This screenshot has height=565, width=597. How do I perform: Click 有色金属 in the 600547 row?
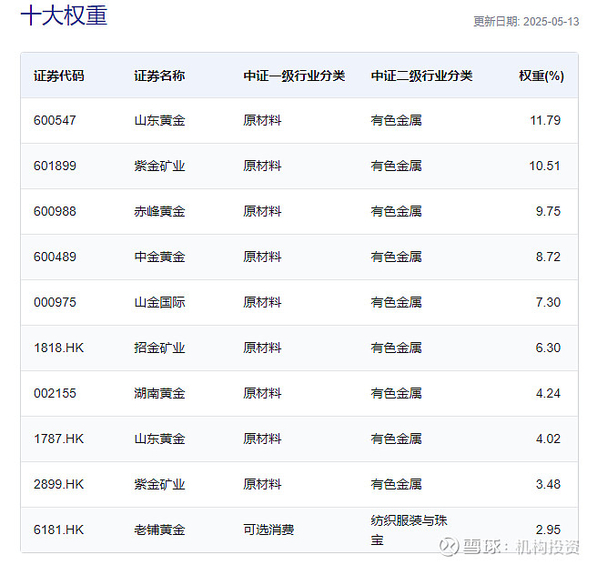point(397,120)
